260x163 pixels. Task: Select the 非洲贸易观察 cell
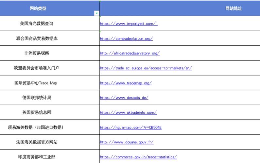37,53
